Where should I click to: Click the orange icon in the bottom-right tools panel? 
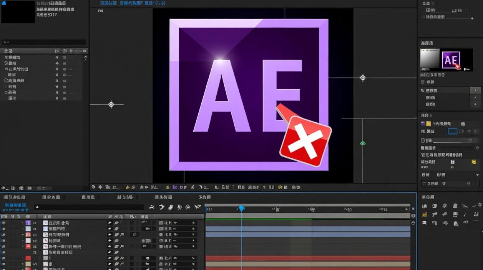pyautogui.click(x=424, y=215)
